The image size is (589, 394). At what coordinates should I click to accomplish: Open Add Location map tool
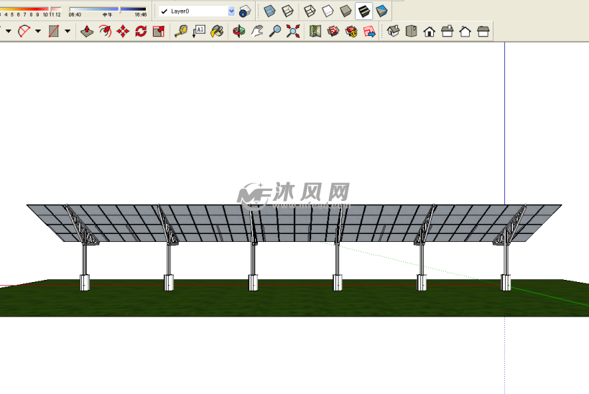point(315,31)
